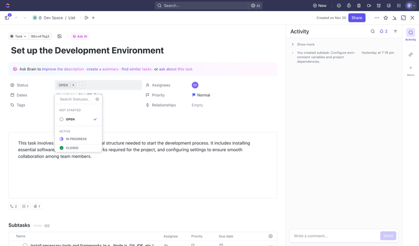Click the move task icon beside List
This screenshot has height=246, width=419.
[86, 18]
